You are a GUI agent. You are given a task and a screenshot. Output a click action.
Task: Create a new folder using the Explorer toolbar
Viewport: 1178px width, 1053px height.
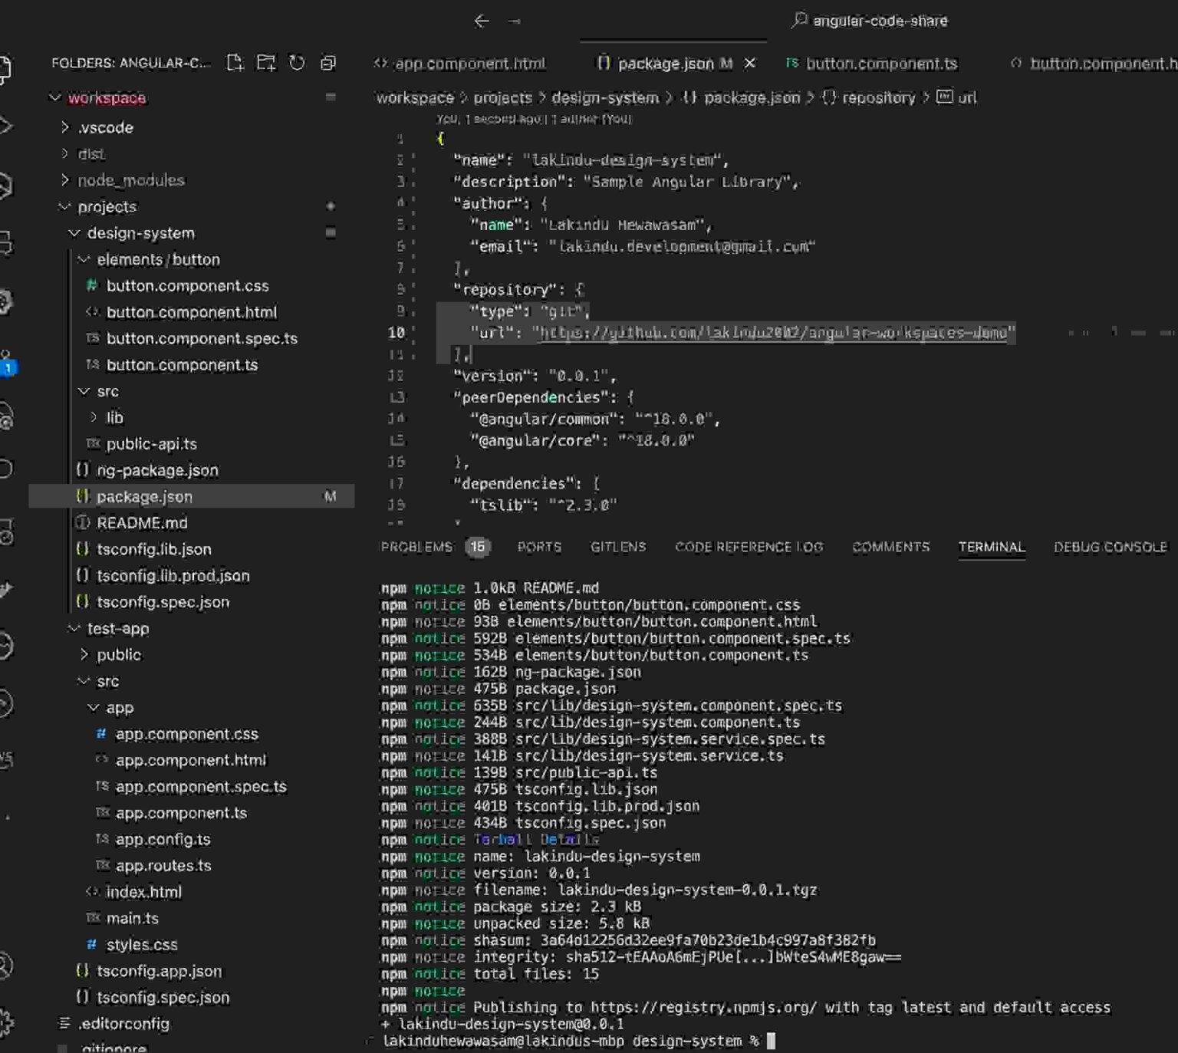point(266,64)
